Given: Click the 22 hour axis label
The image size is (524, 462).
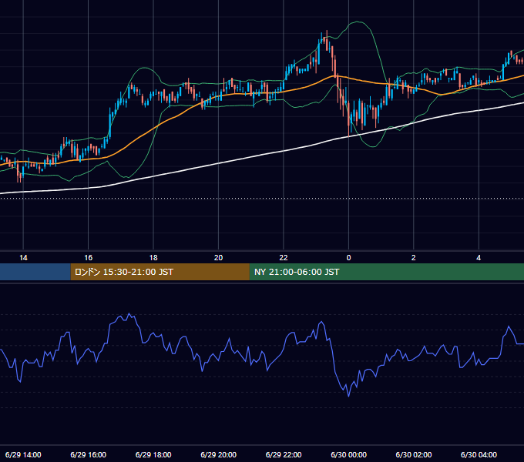Looking at the screenshot, I should pos(284,258).
